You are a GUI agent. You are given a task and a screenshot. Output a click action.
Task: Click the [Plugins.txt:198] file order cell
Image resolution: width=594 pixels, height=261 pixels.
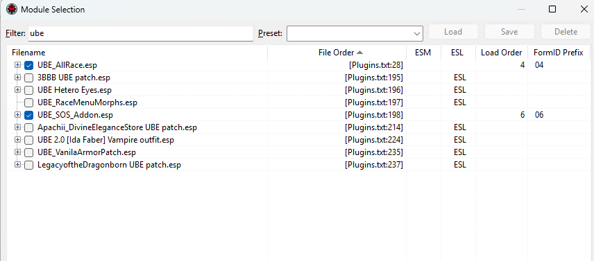pyautogui.click(x=374, y=115)
